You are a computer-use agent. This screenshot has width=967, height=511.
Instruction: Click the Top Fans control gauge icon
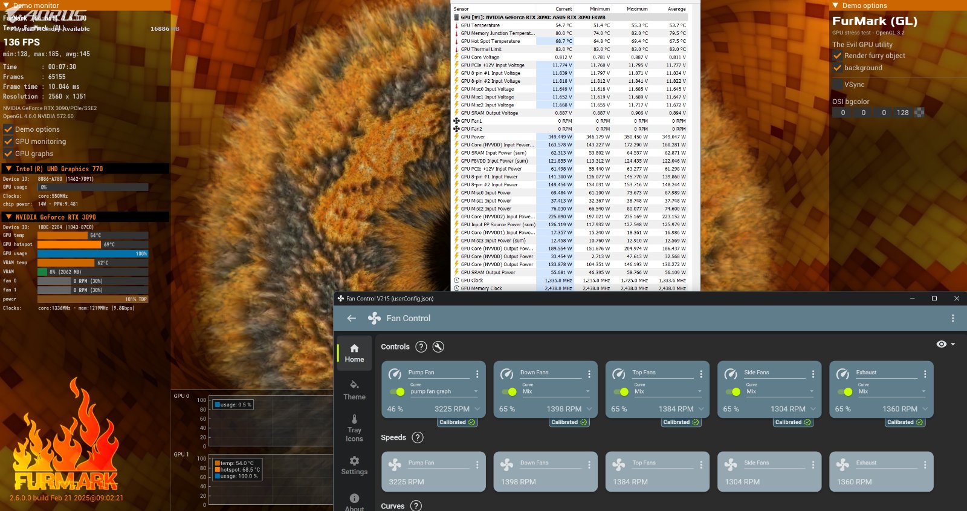(619, 374)
